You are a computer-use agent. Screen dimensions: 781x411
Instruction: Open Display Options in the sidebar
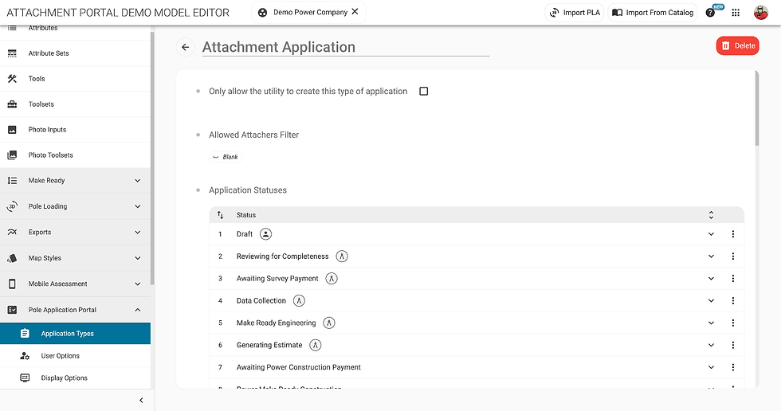(x=64, y=378)
